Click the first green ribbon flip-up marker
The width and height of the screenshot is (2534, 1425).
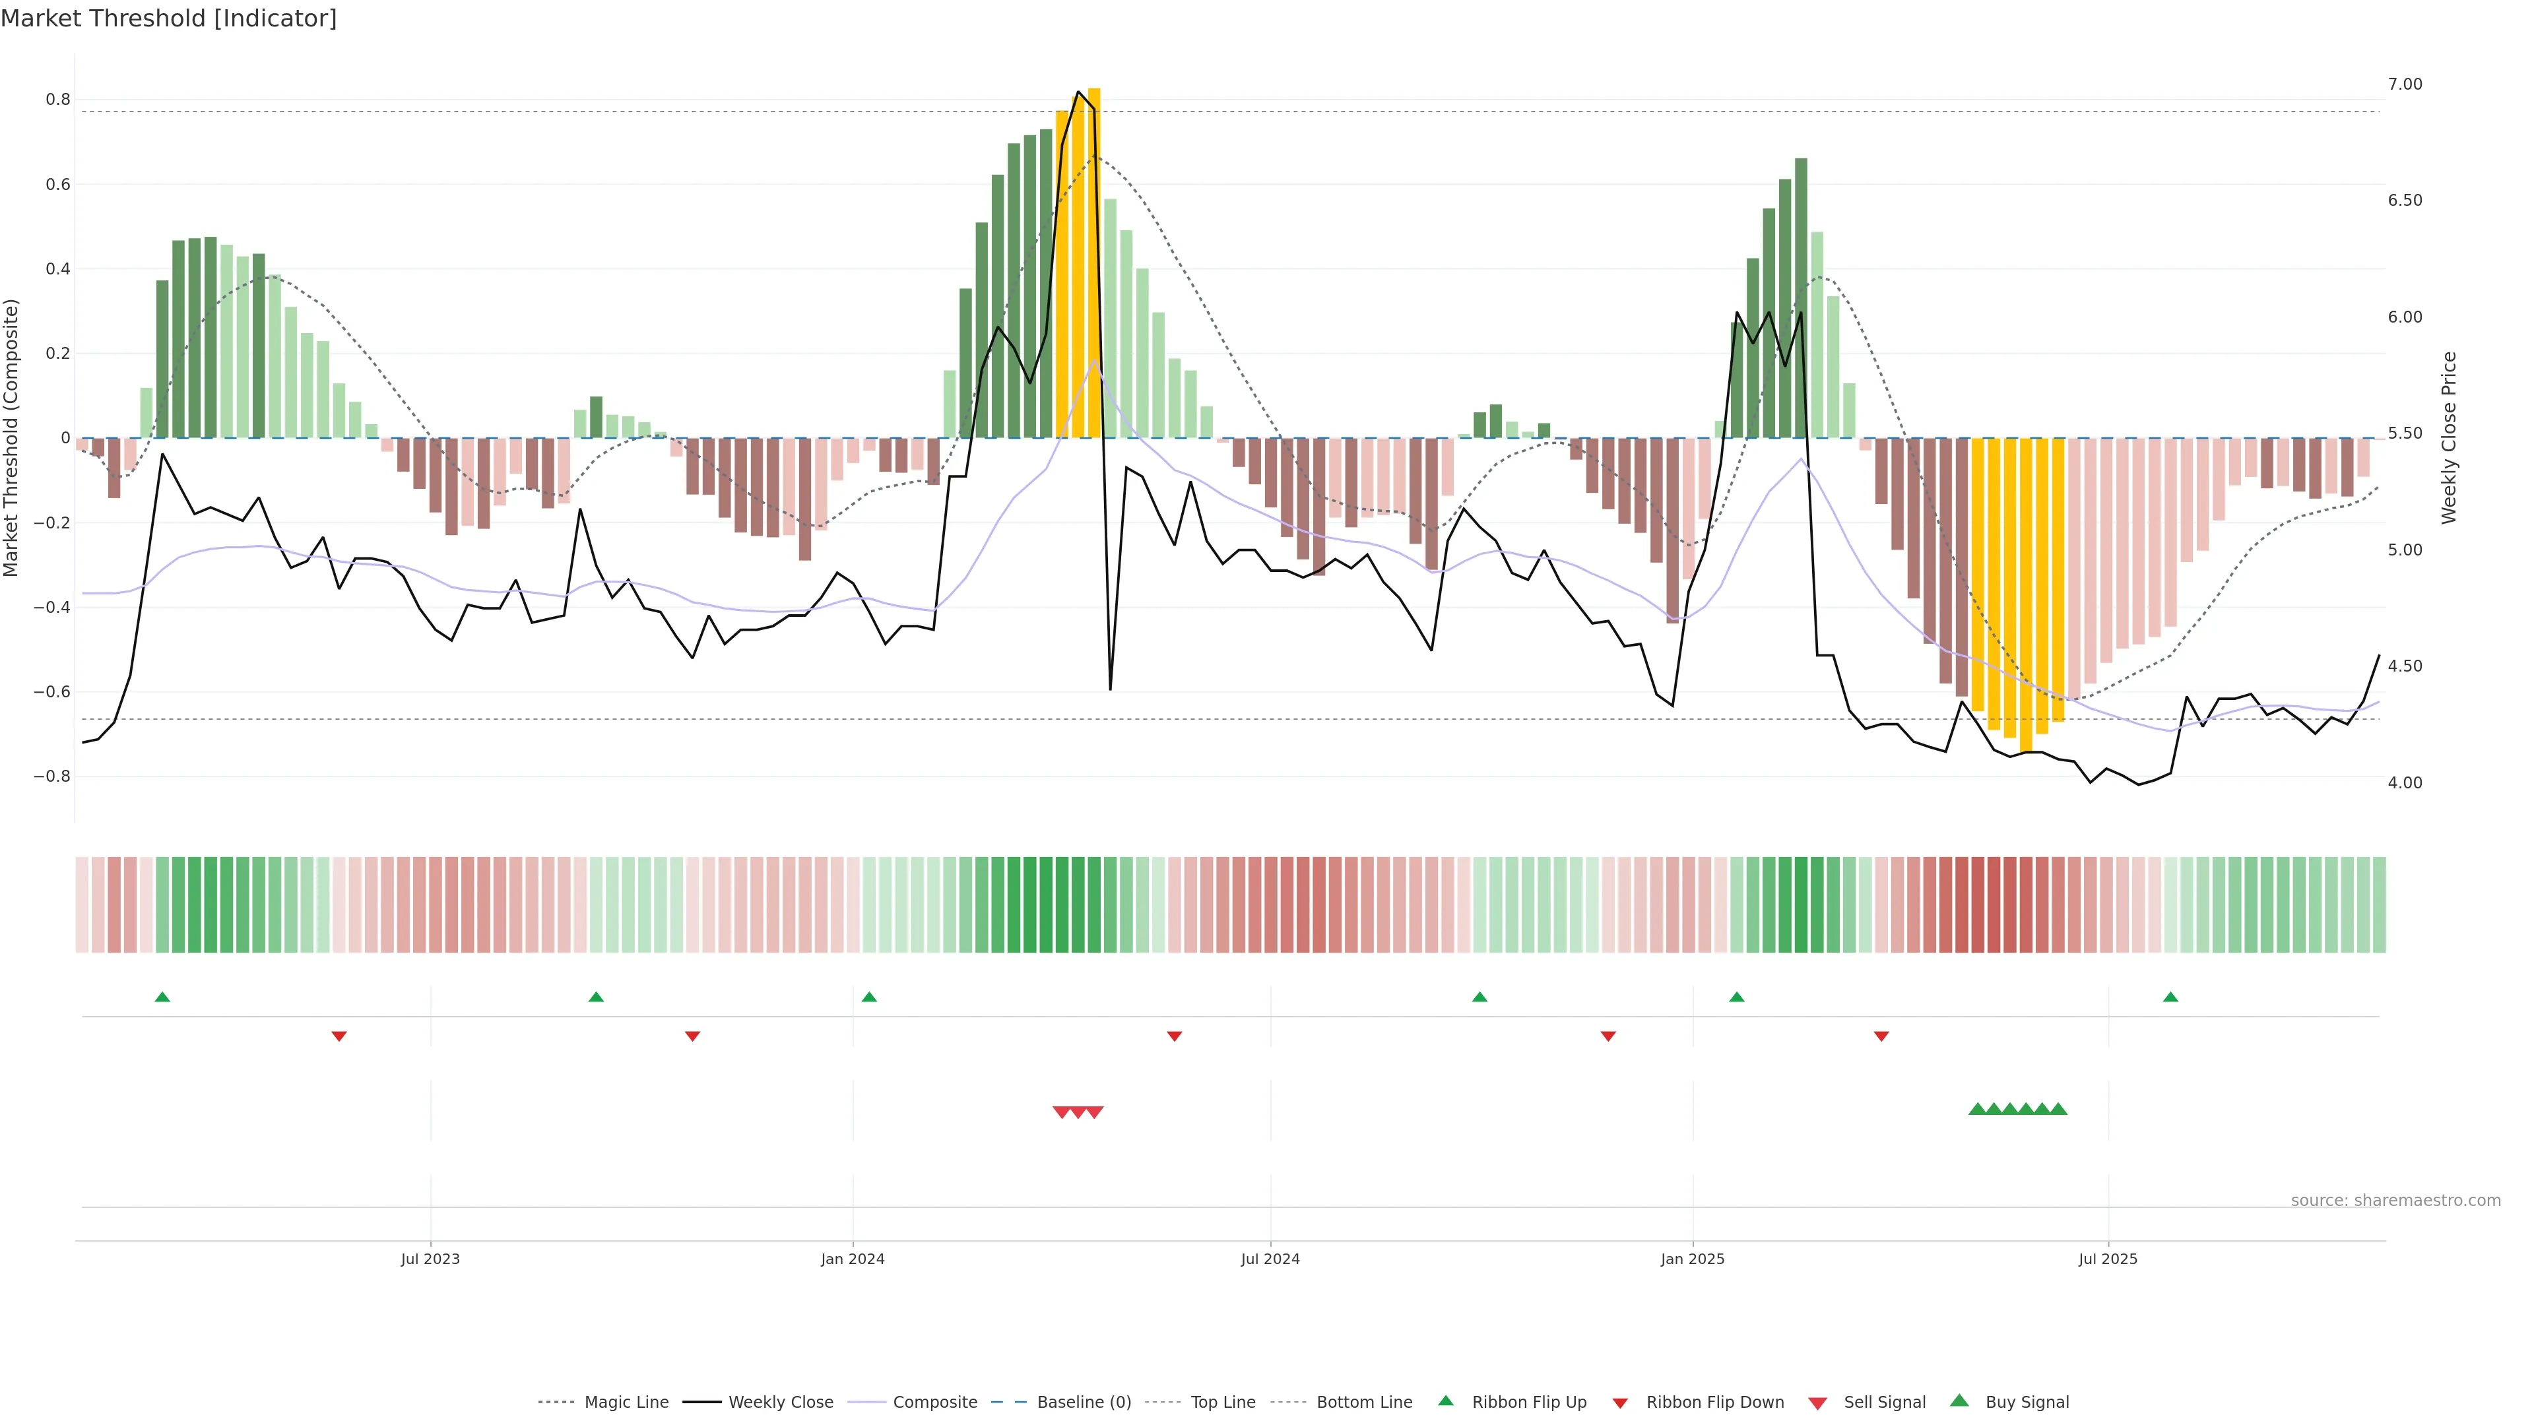(162, 997)
